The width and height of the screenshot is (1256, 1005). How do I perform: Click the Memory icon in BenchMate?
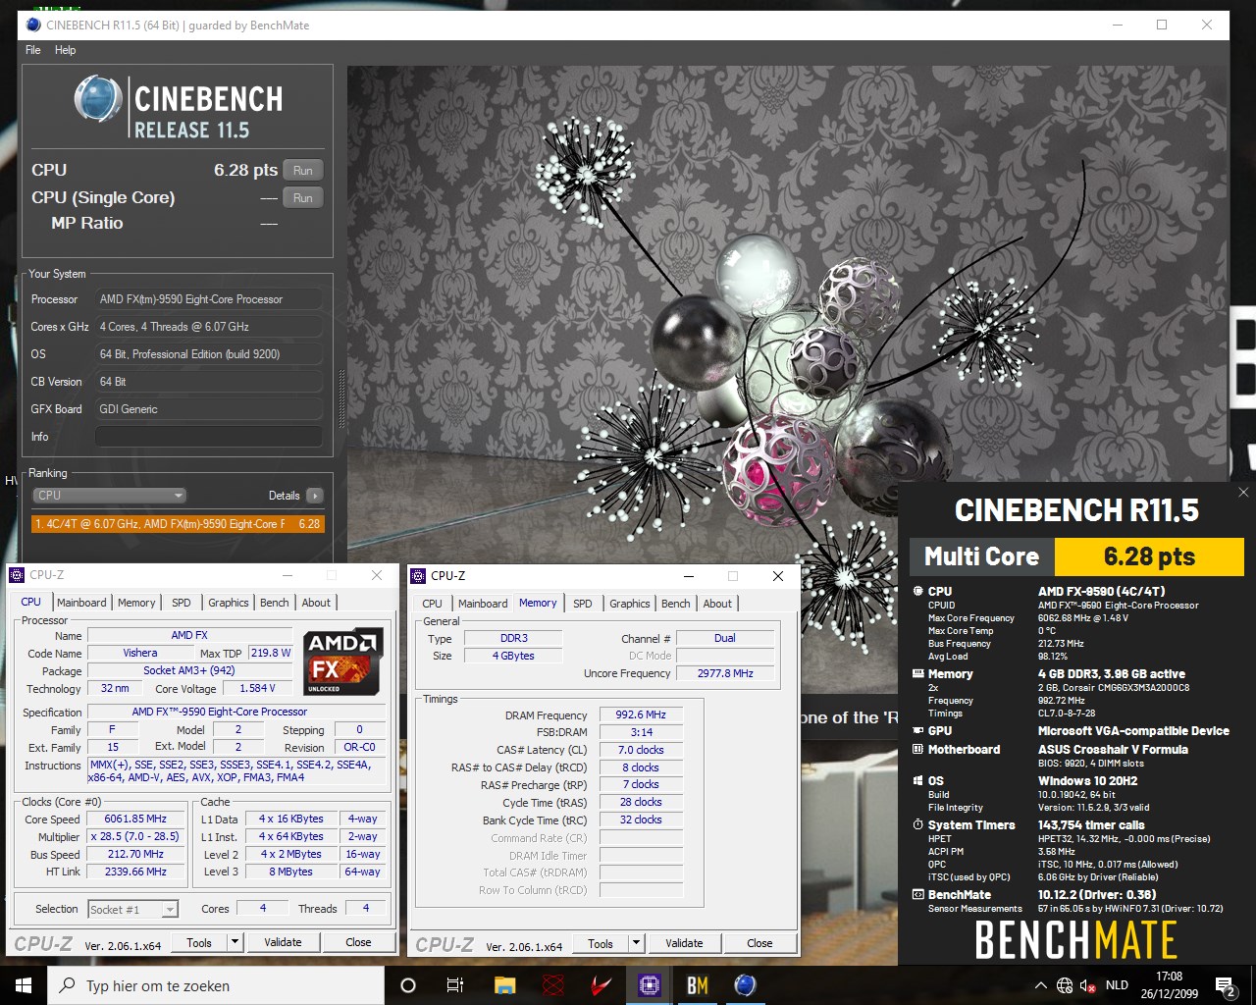point(918,673)
